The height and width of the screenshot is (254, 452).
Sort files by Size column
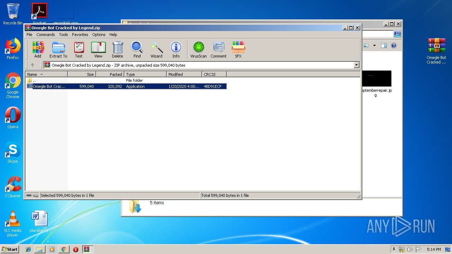[82, 74]
